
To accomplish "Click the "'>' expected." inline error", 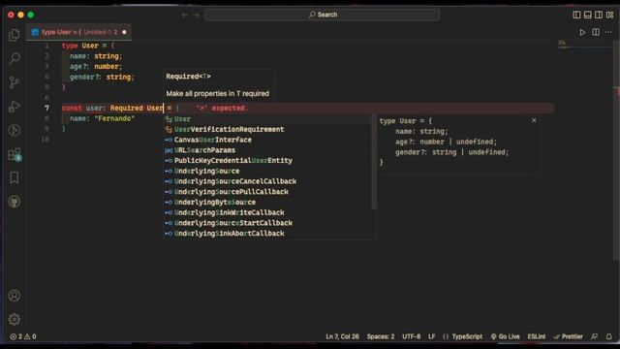I will tap(222, 108).
